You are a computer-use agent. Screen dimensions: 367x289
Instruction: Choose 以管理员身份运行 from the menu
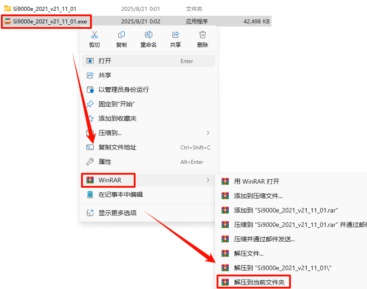pos(149,90)
